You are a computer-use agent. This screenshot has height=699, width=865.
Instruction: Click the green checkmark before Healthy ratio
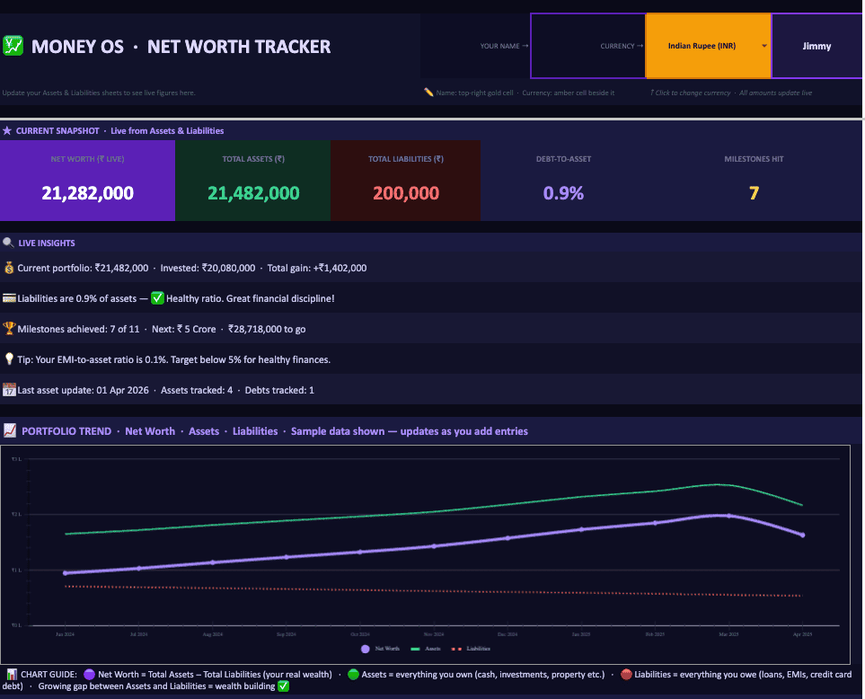coord(157,298)
